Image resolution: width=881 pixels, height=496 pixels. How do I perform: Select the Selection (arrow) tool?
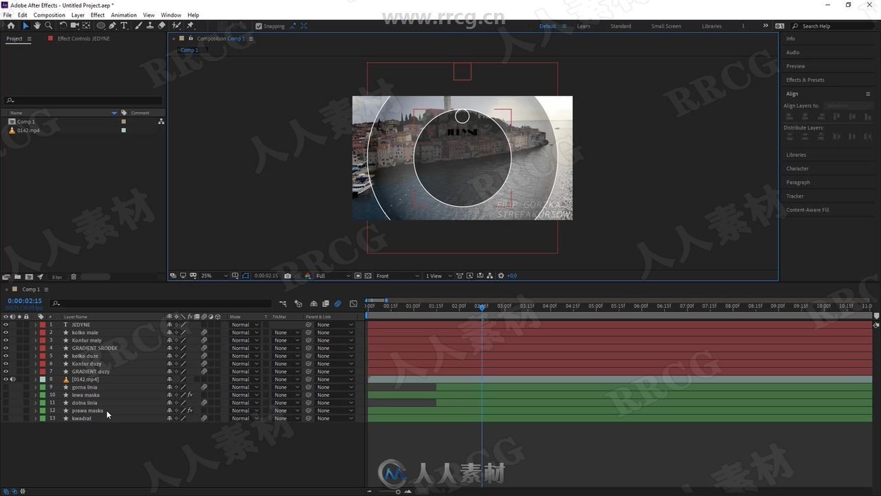[25, 25]
